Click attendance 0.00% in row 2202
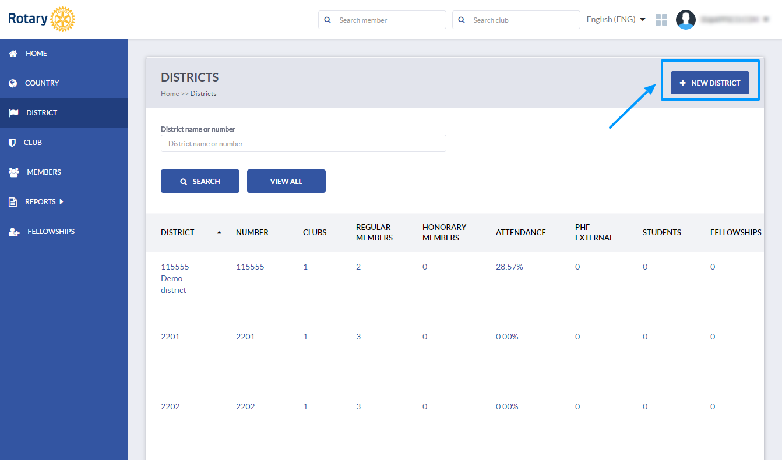This screenshot has height=460, width=782. pyautogui.click(x=507, y=406)
